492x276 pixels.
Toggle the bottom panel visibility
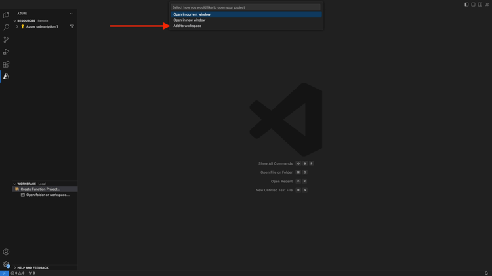tap(473, 5)
